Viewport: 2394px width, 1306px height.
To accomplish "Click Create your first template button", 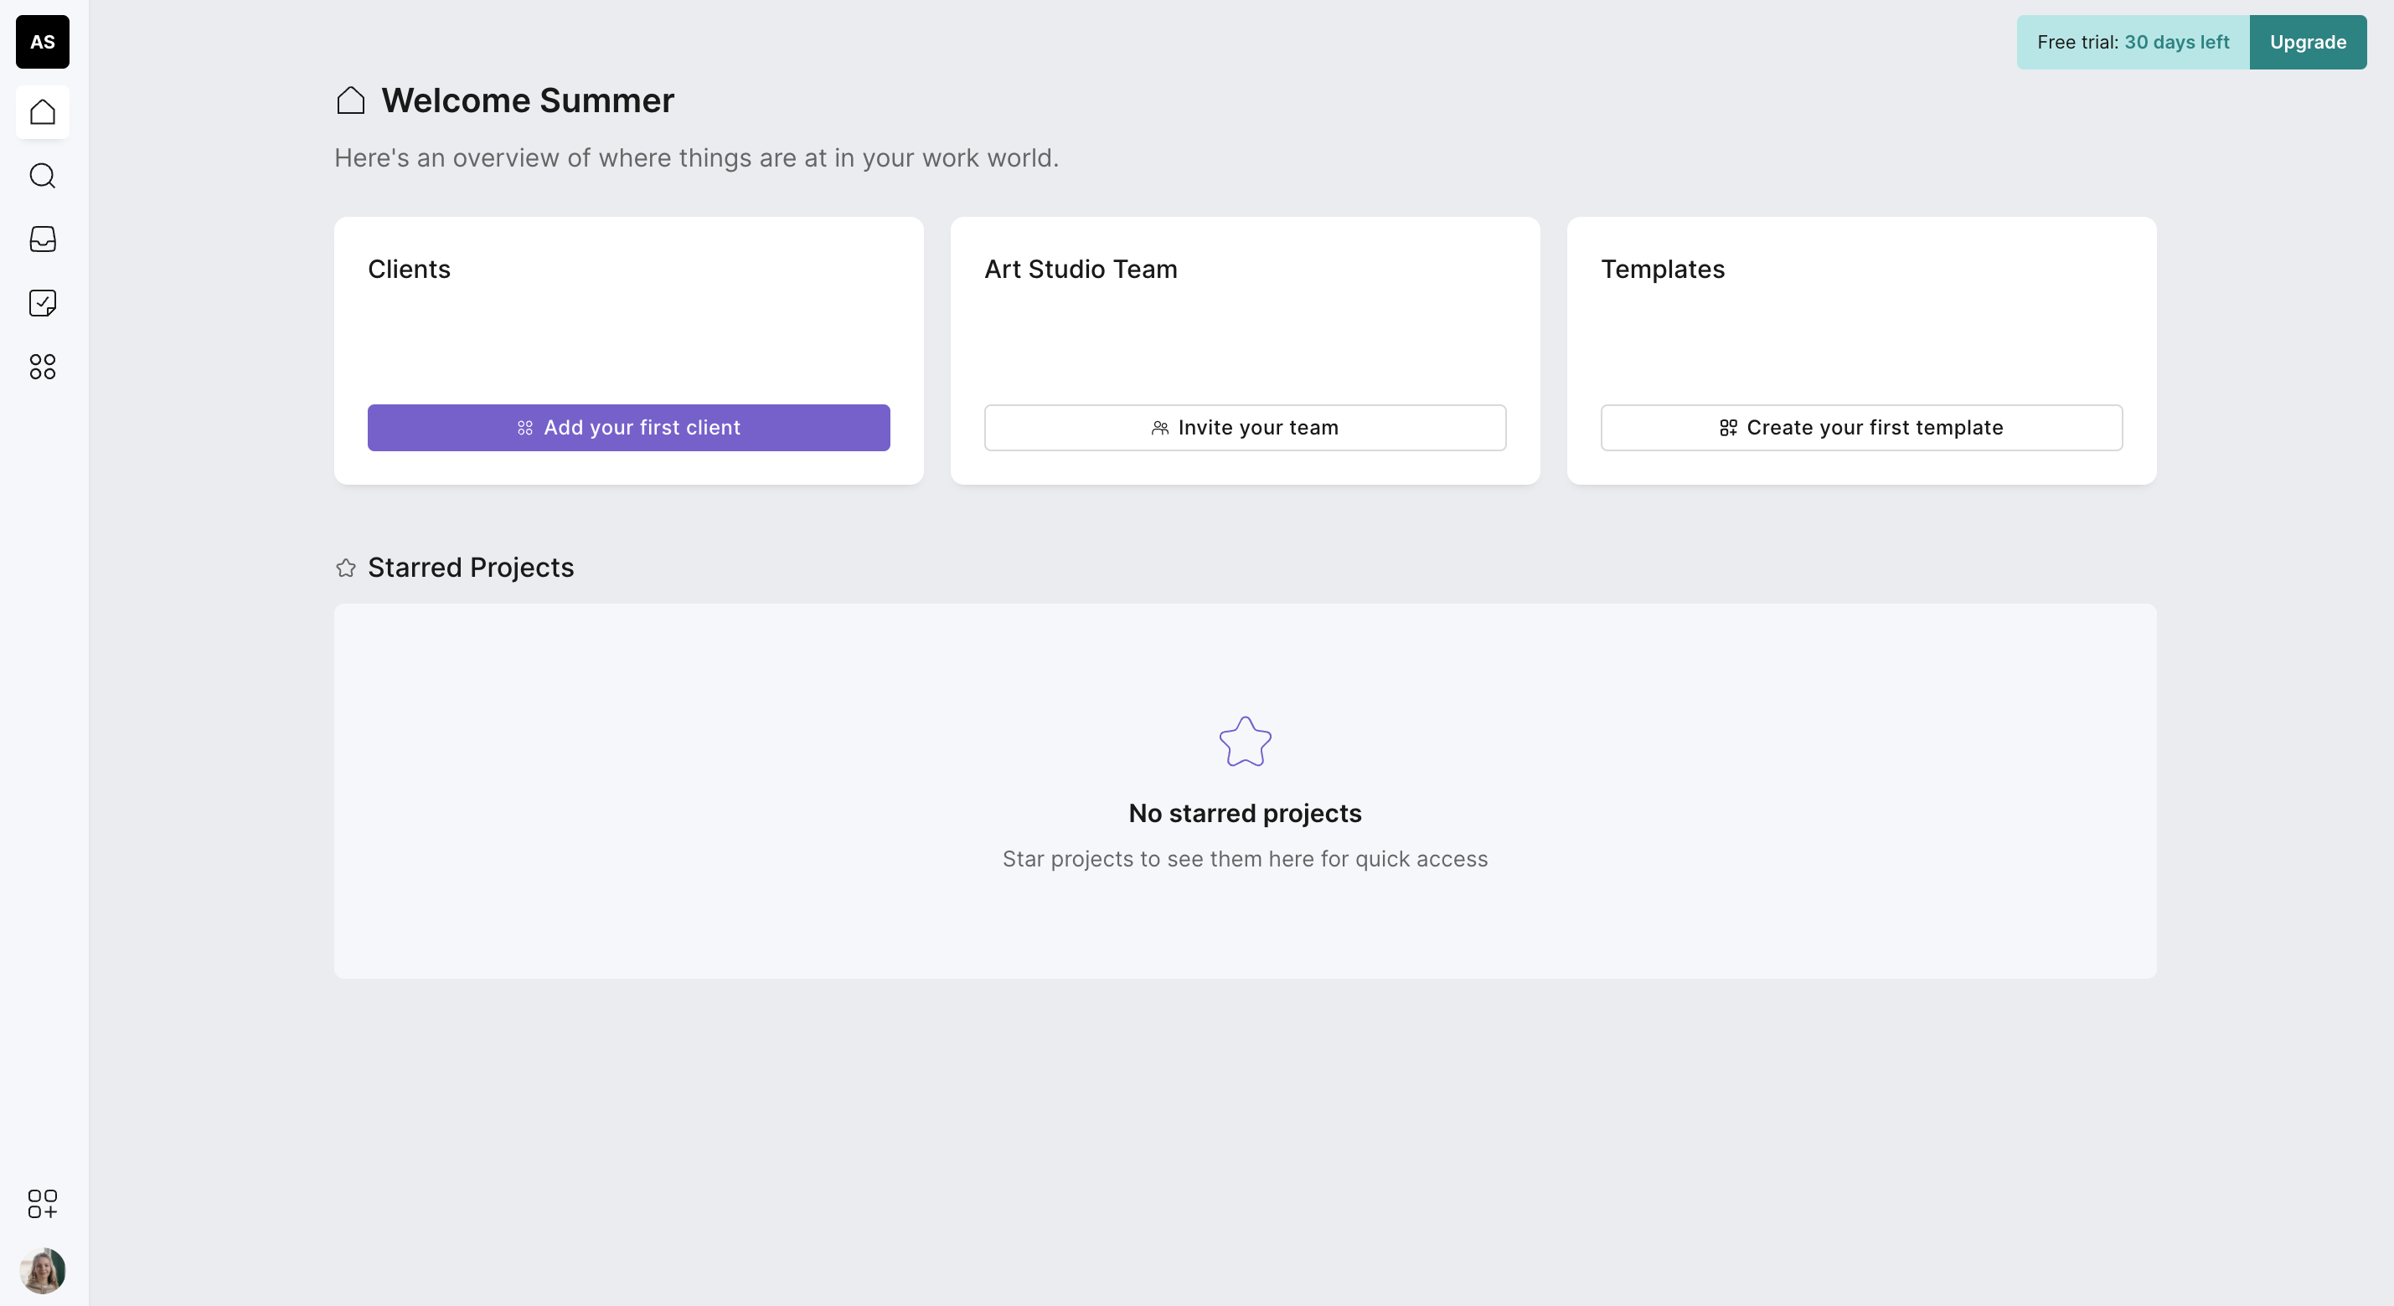I will pos(1860,427).
